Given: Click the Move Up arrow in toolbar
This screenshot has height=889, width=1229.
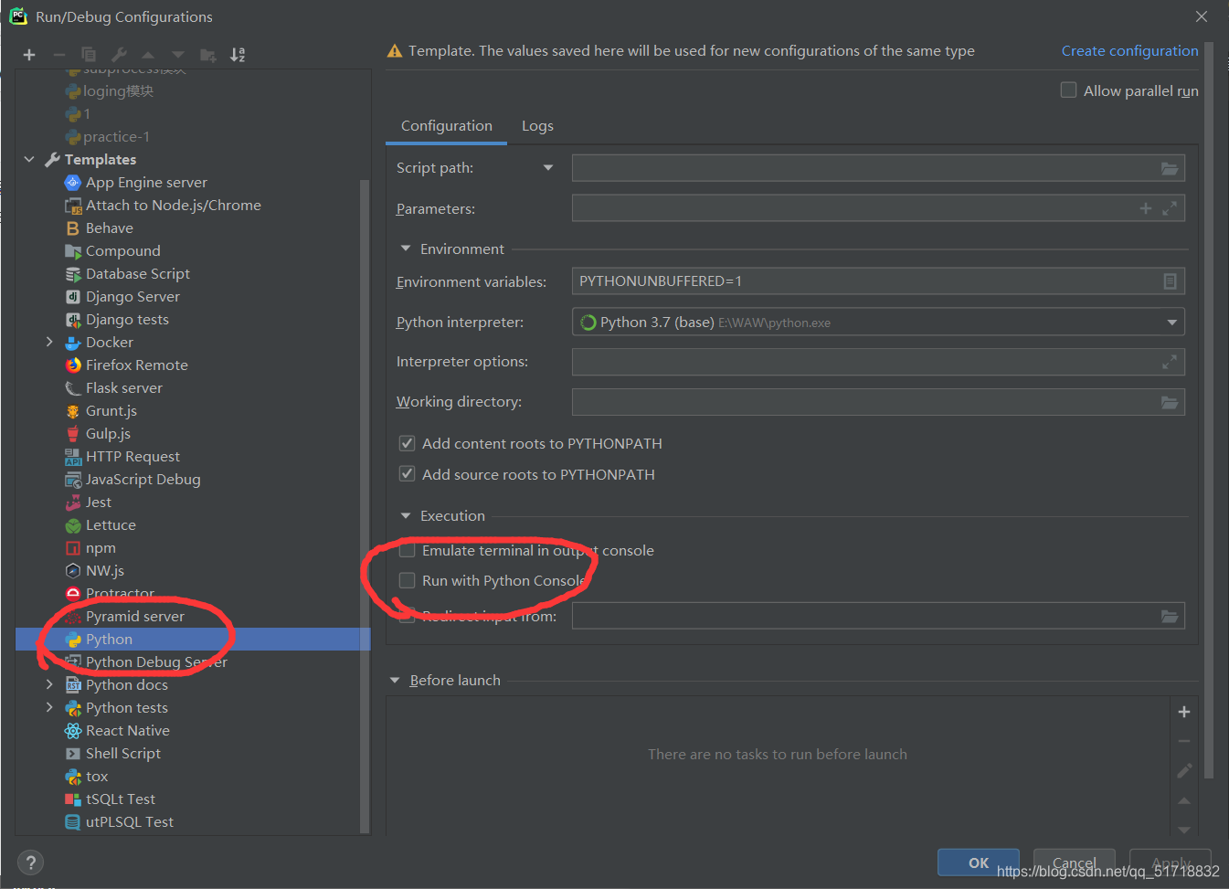Looking at the screenshot, I should pyautogui.click(x=148, y=55).
